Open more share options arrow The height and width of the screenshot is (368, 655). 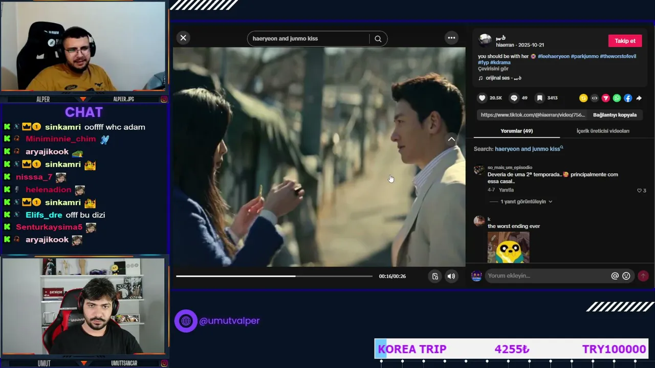[x=639, y=98]
